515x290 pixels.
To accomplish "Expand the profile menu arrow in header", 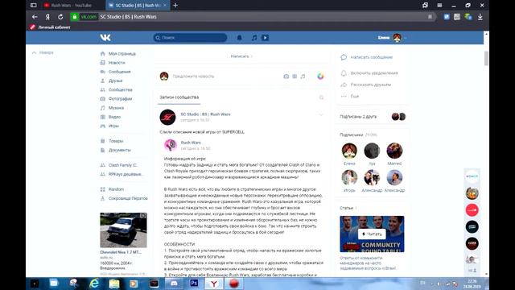I will 406,38.
